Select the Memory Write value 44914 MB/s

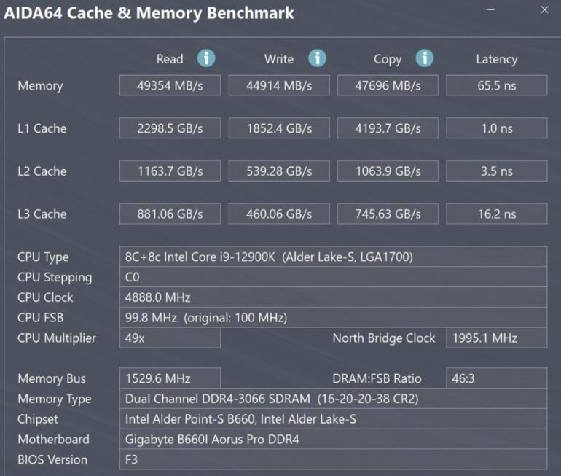click(x=279, y=85)
